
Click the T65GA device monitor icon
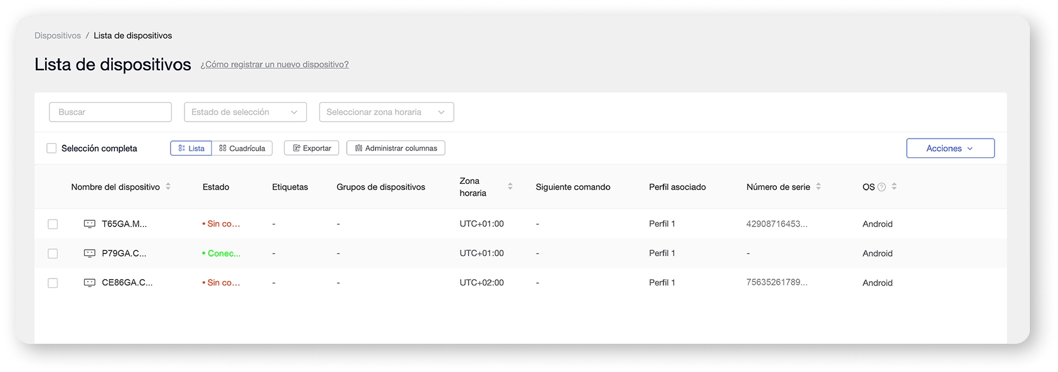[90, 224]
